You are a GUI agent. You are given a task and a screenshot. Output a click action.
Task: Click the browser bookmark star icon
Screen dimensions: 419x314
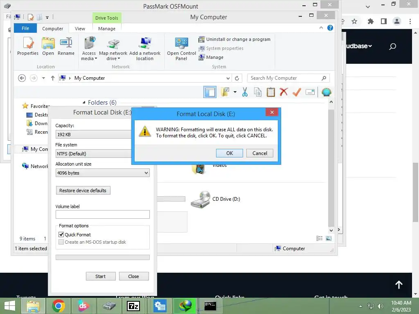[354, 21]
